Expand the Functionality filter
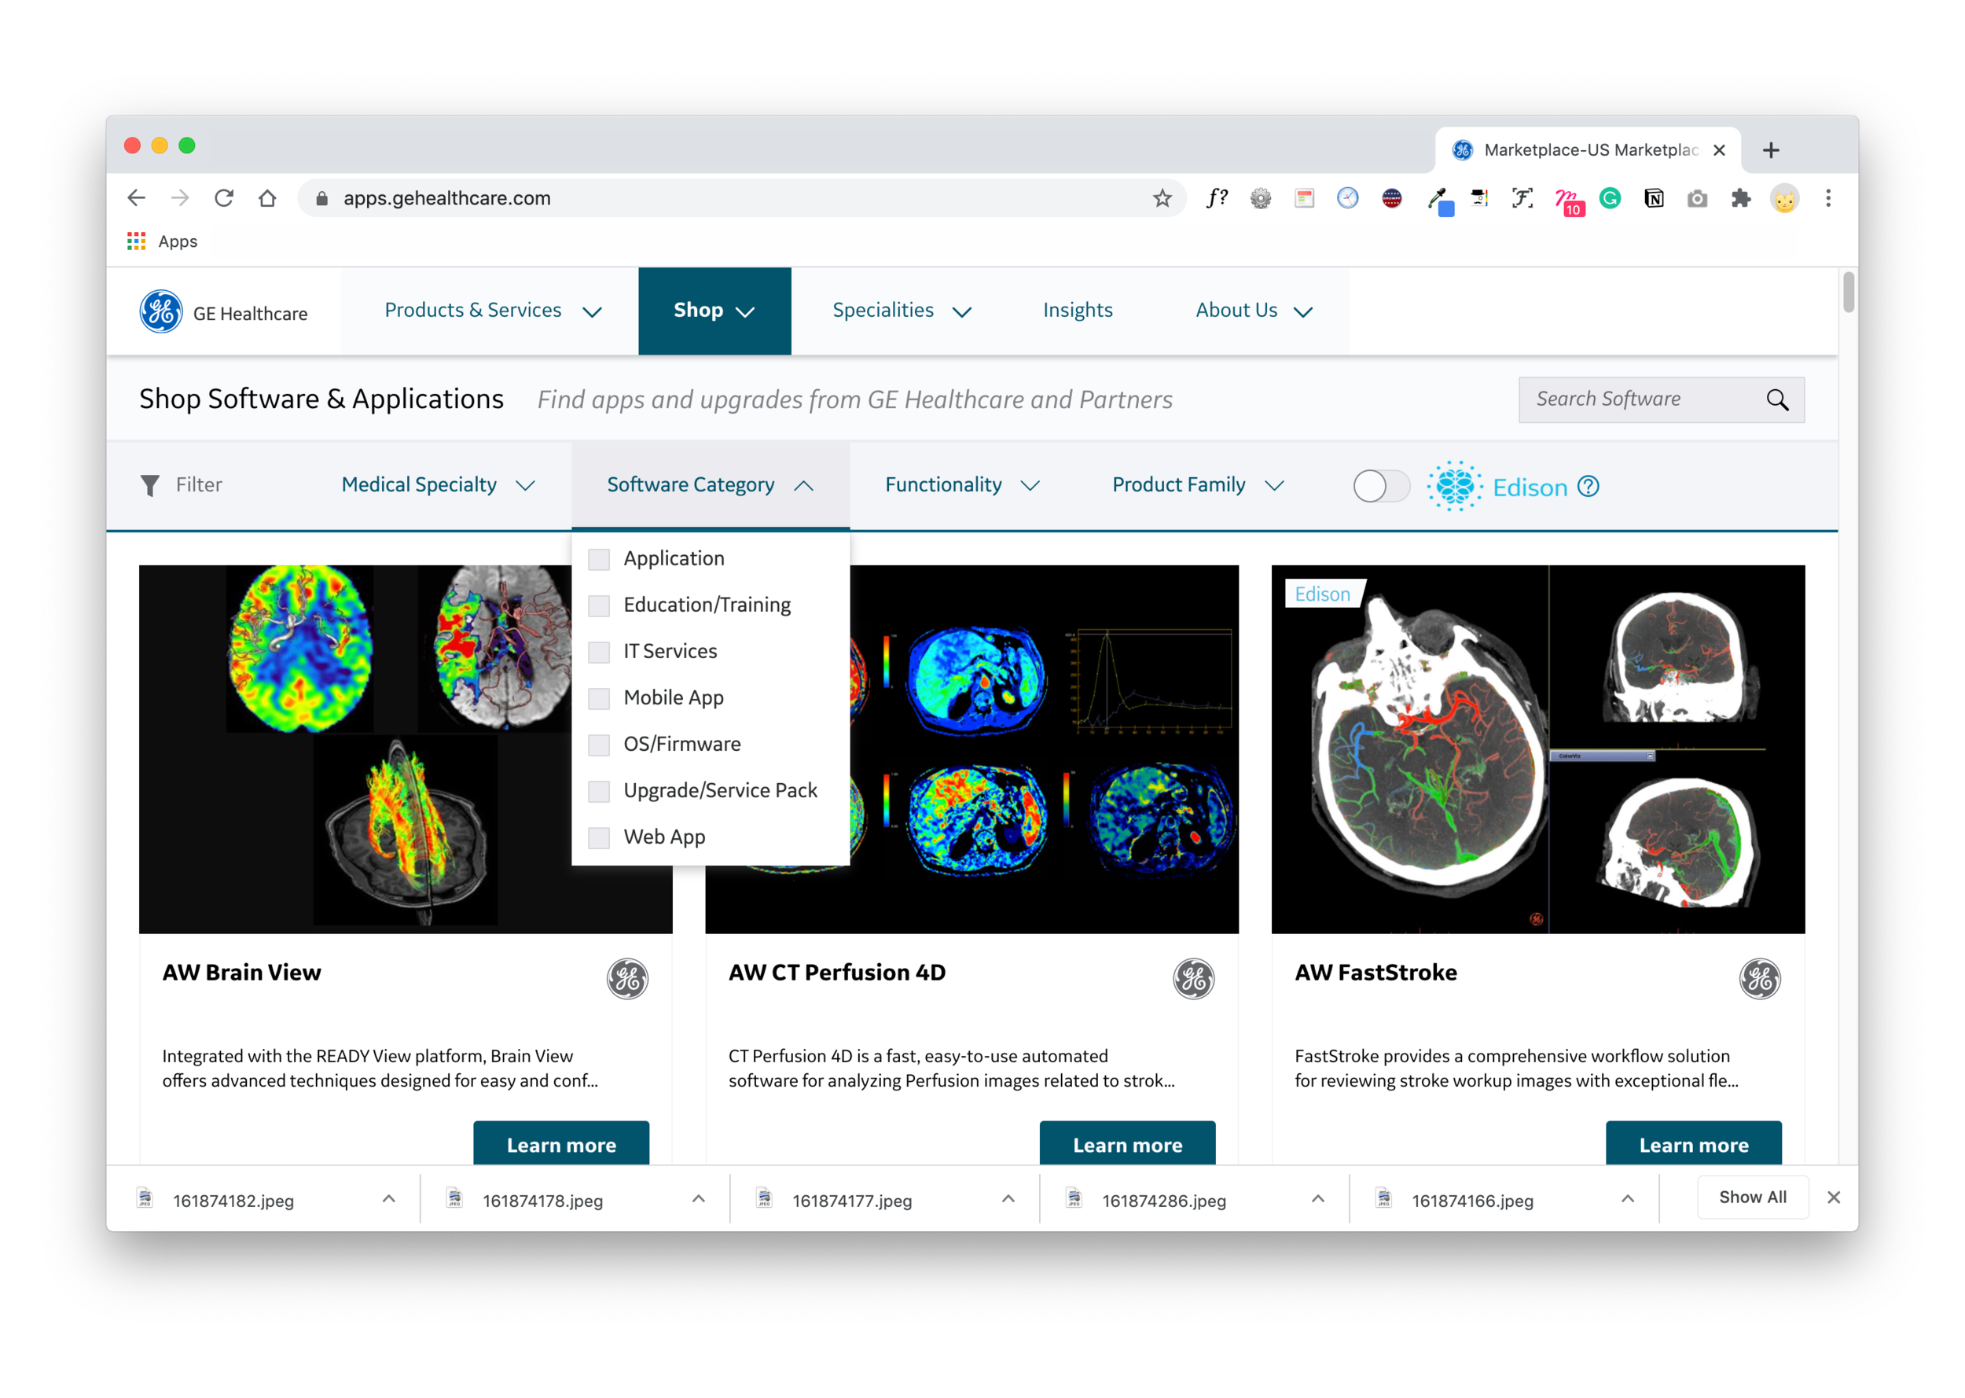The height and width of the screenshot is (1398, 1965). [962, 485]
